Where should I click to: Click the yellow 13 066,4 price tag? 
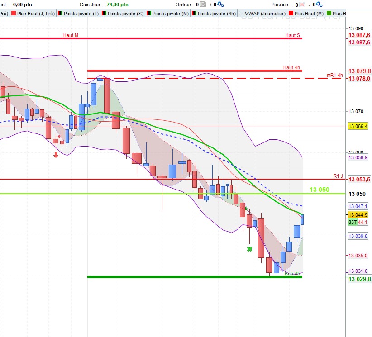coord(358,126)
